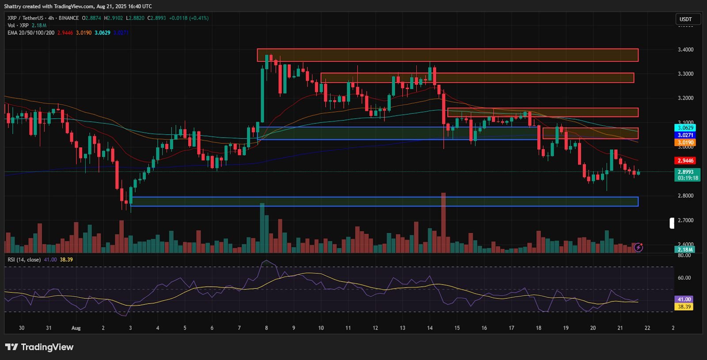Click the lightning bolt icon near volume bars

click(638, 247)
